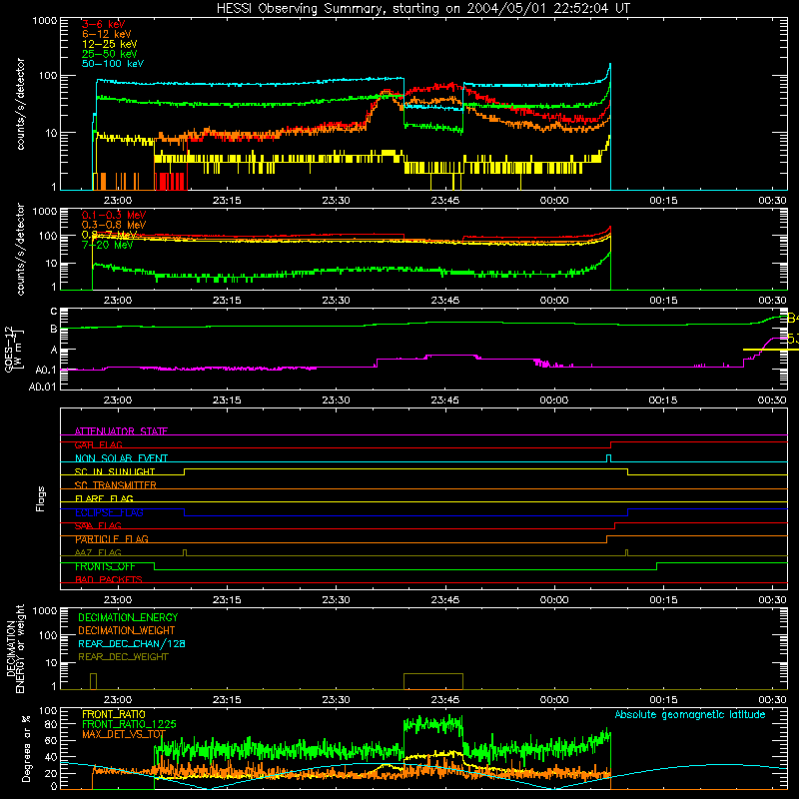Screen dimensions: 799x799
Task: Select the 6-12 keV legend entry
Action: (107, 34)
